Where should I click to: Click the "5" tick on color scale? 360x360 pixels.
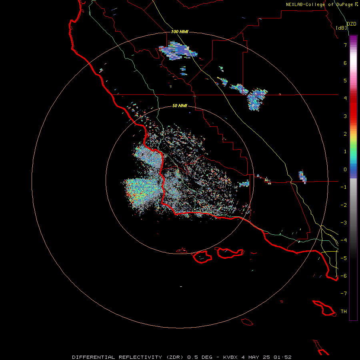tap(345, 80)
